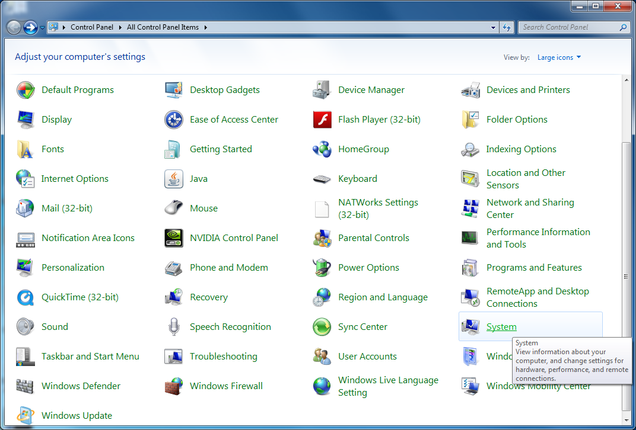
Task: Open the Speech Recognition microphone icon
Action: [174, 326]
